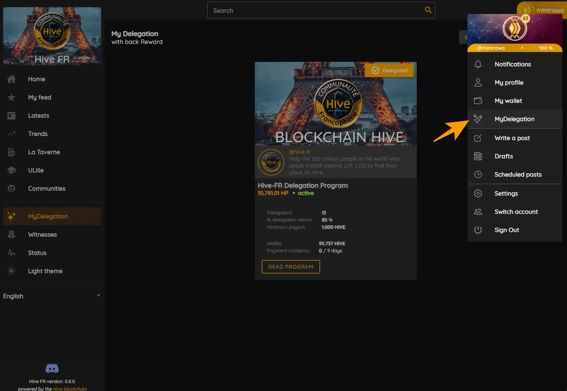
Task: Open Notifications from the user menu
Action: click(x=515, y=64)
